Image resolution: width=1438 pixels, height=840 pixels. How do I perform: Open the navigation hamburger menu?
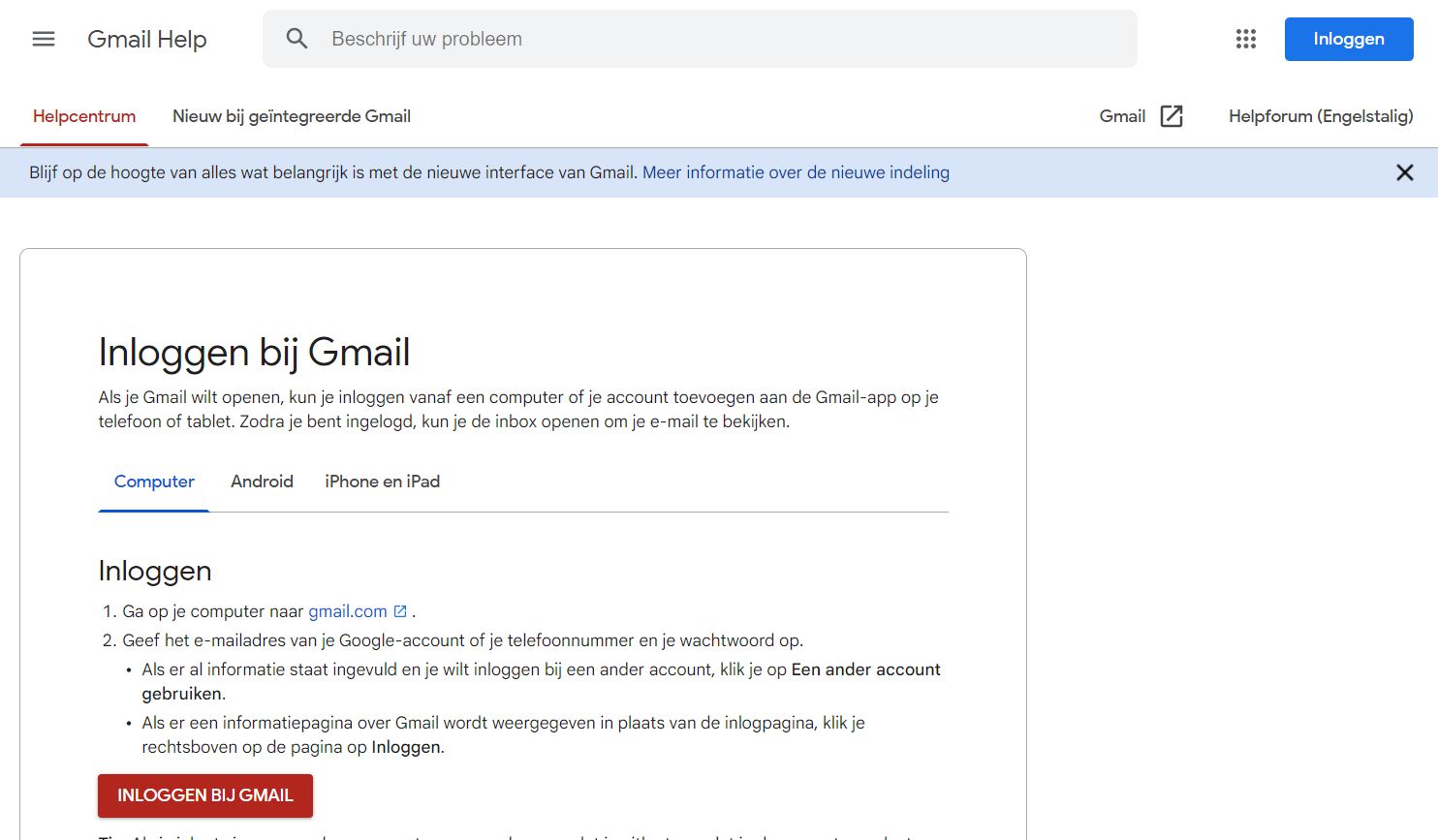coord(44,39)
